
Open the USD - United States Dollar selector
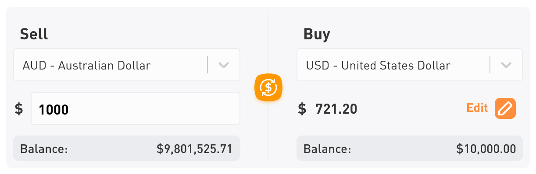point(410,65)
